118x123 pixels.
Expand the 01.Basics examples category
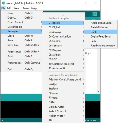63,23
